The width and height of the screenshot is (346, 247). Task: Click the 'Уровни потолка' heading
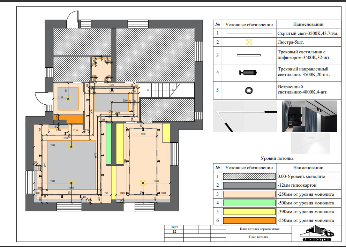click(x=277, y=158)
